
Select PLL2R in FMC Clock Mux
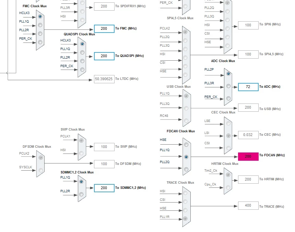[40, 34]
